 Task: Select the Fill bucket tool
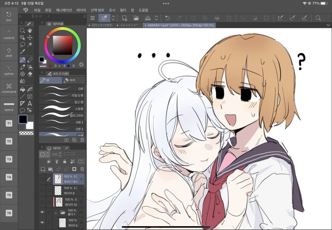pyautogui.click(x=22, y=90)
